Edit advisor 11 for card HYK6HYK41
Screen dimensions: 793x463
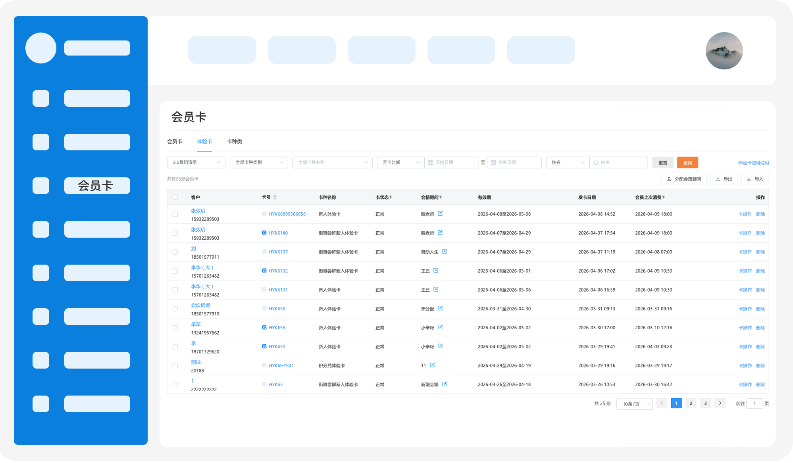[x=432, y=365]
